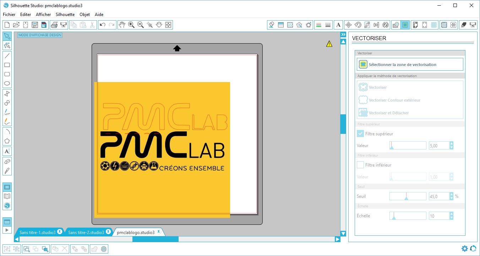Activate the Zoom In magnifier
Viewport: 480px width, 256px height.
click(131, 25)
